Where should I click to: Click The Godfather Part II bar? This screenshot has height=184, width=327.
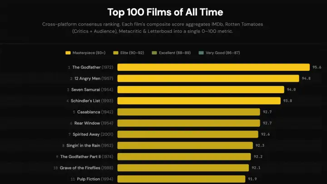coord(184,156)
